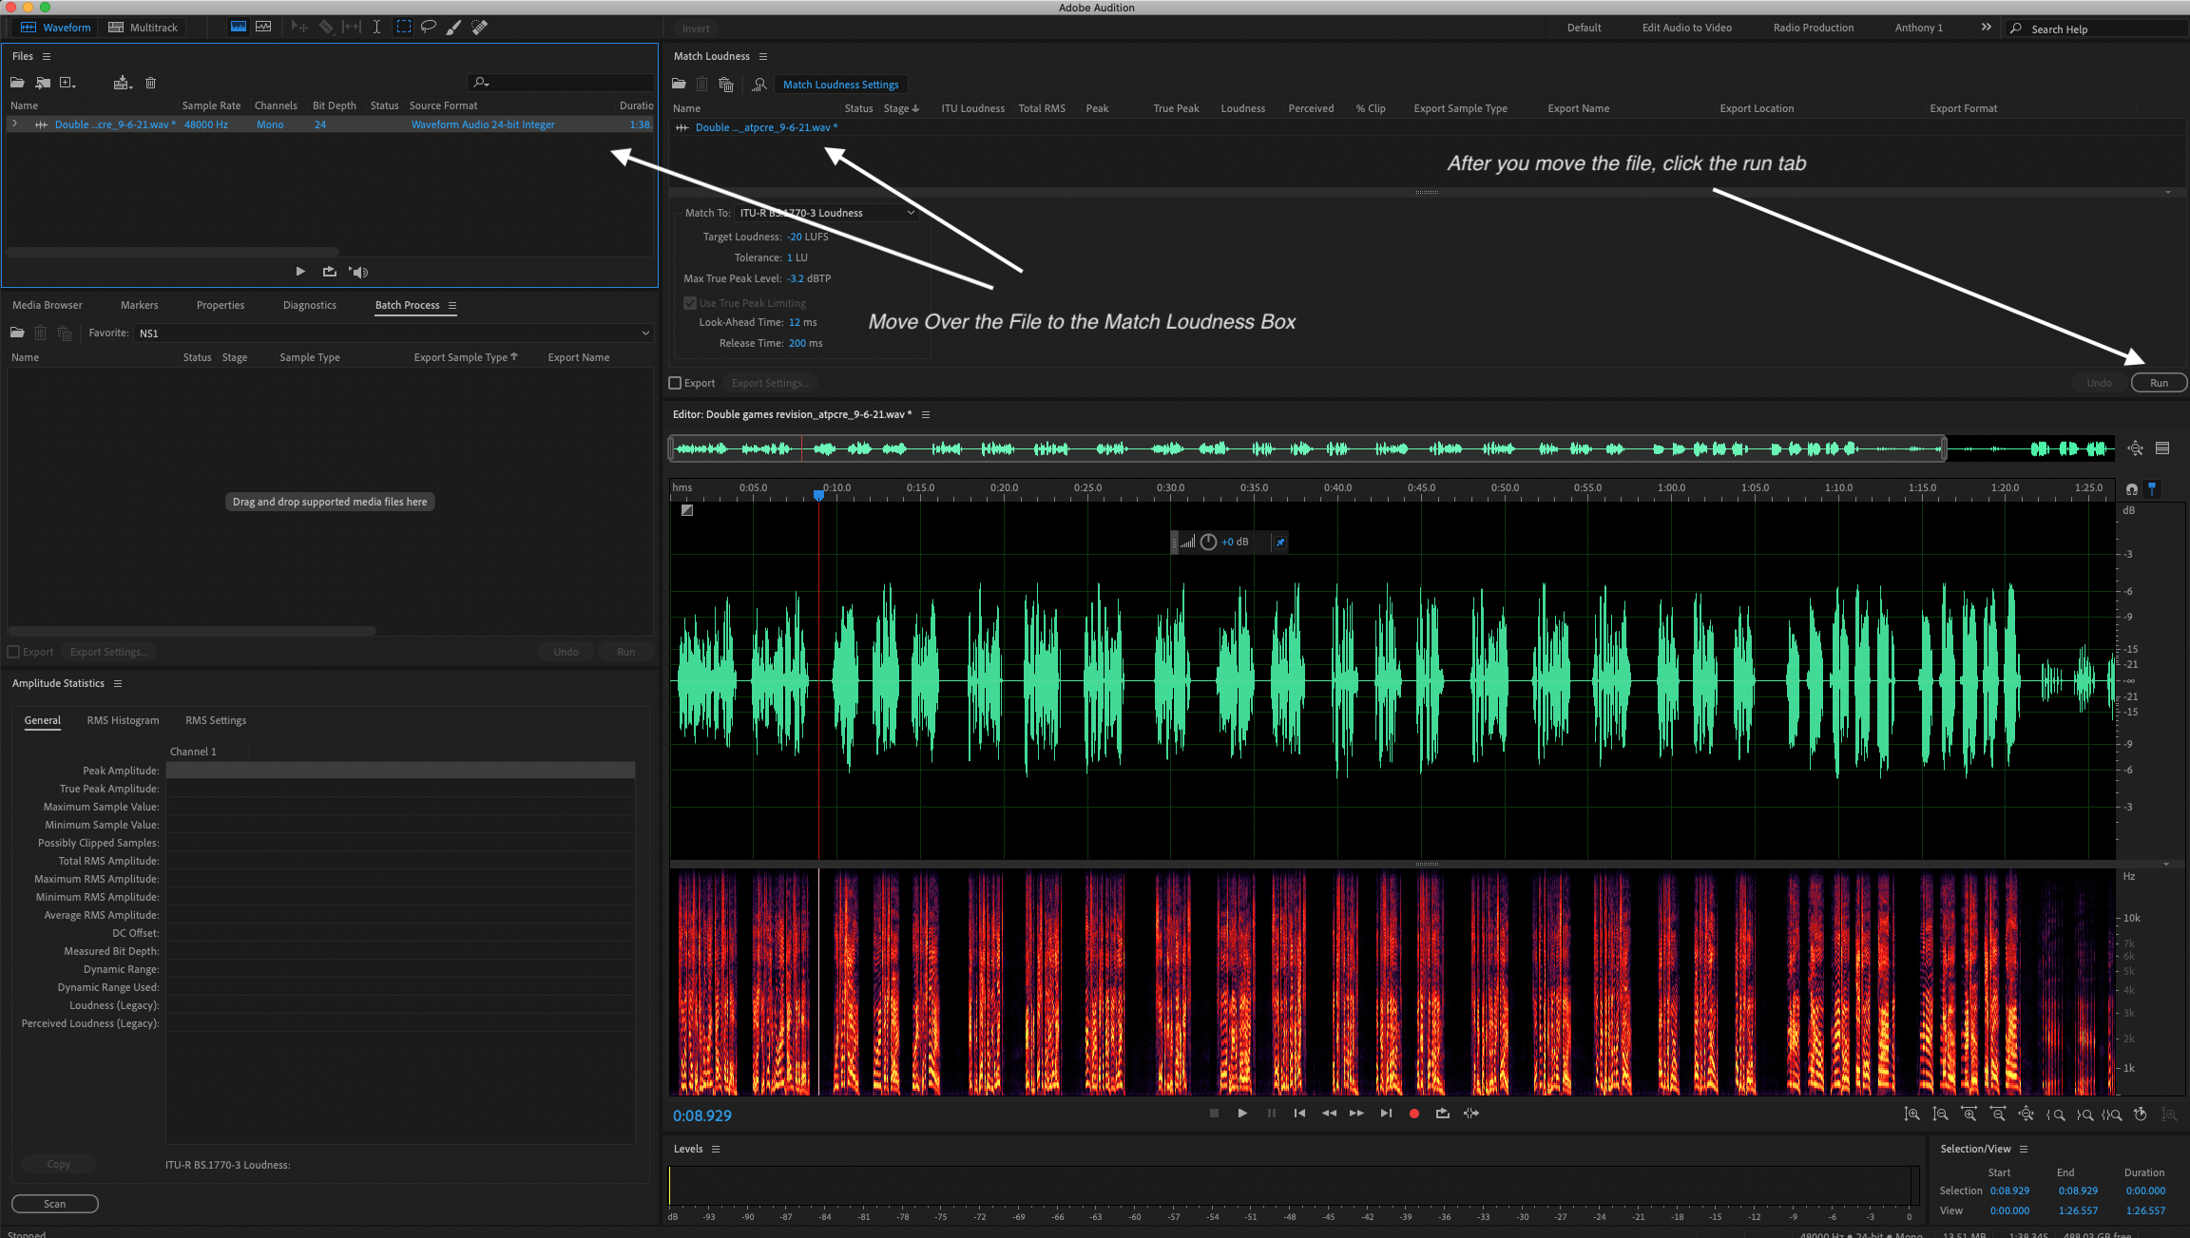Enable the Export checkbox in Batch Process
The width and height of the screenshot is (2190, 1238).
click(x=14, y=652)
